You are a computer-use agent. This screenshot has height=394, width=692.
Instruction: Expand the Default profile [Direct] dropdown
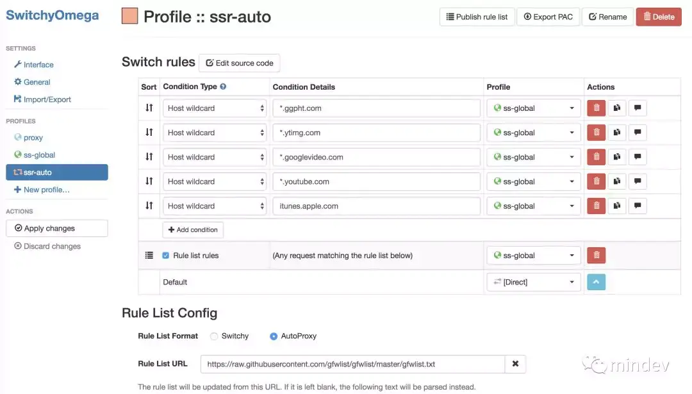point(534,282)
